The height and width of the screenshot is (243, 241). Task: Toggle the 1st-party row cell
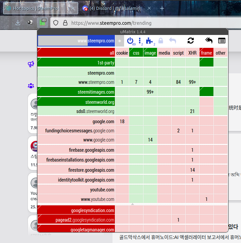[76, 62]
